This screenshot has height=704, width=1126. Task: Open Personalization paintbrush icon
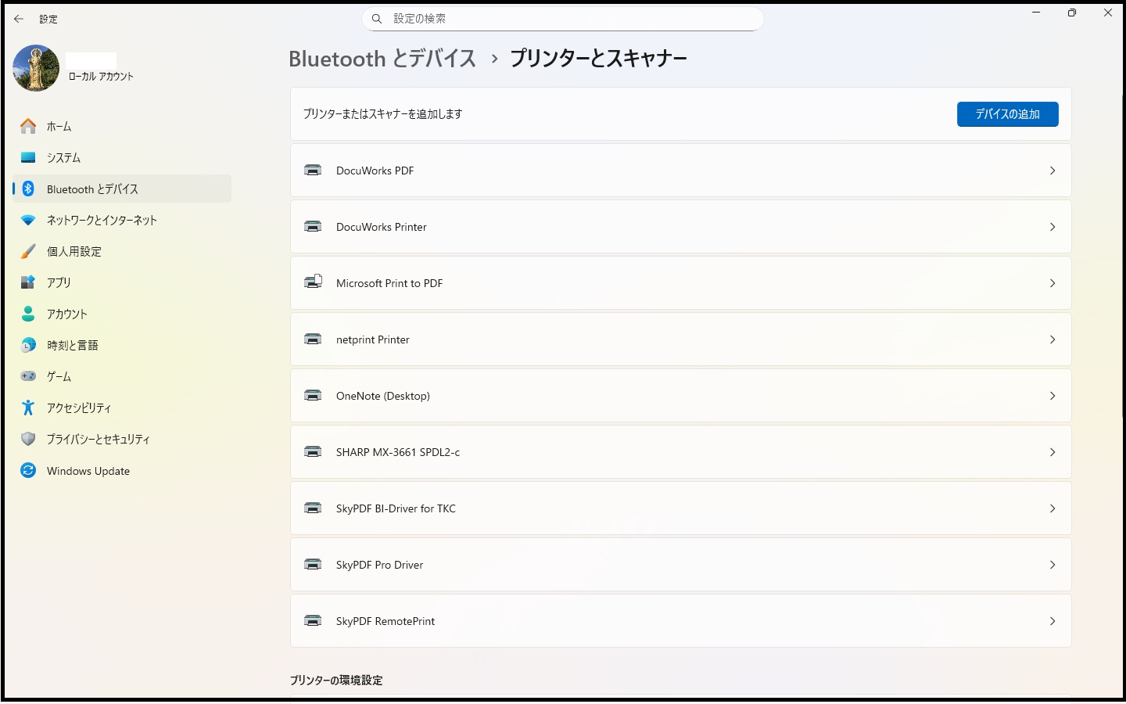coord(28,251)
